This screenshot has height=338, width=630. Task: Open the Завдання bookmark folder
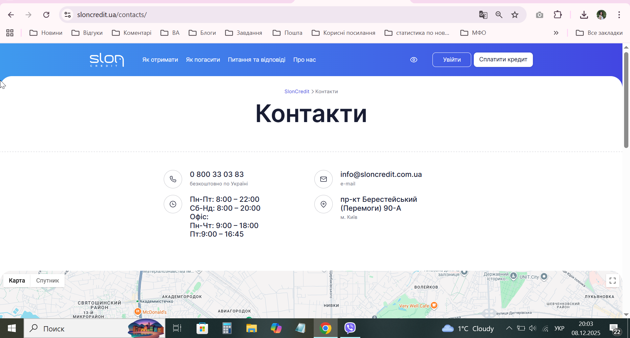coord(244,33)
